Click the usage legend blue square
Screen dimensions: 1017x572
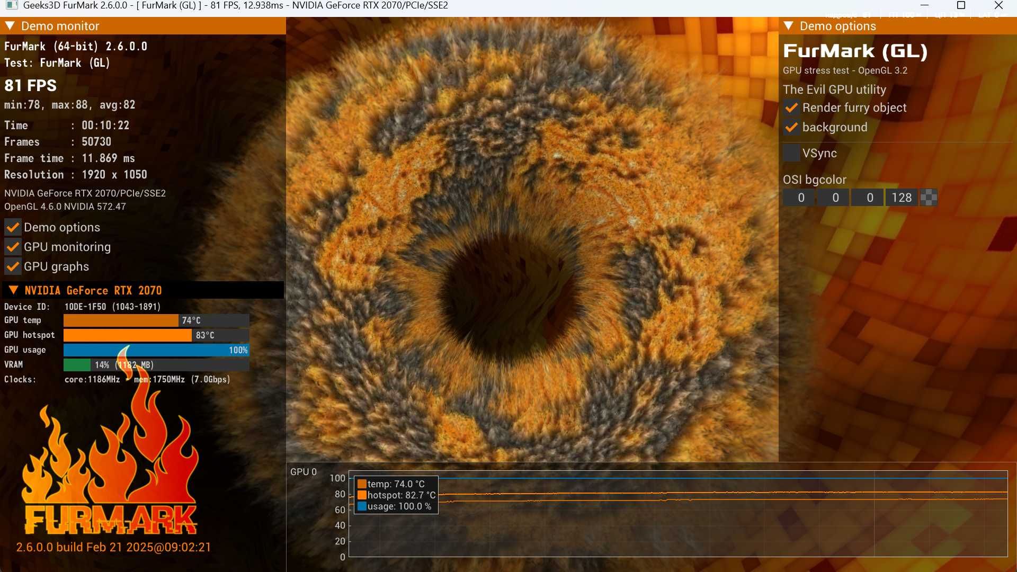(362, 506)
